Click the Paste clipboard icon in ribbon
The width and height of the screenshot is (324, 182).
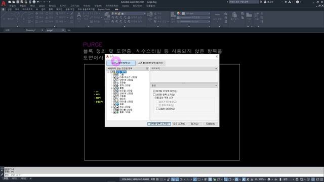[x=234, y=15]
